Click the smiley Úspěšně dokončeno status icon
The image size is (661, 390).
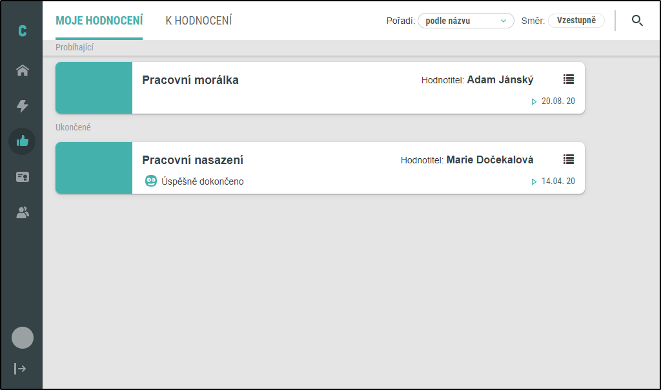(151, 181)
